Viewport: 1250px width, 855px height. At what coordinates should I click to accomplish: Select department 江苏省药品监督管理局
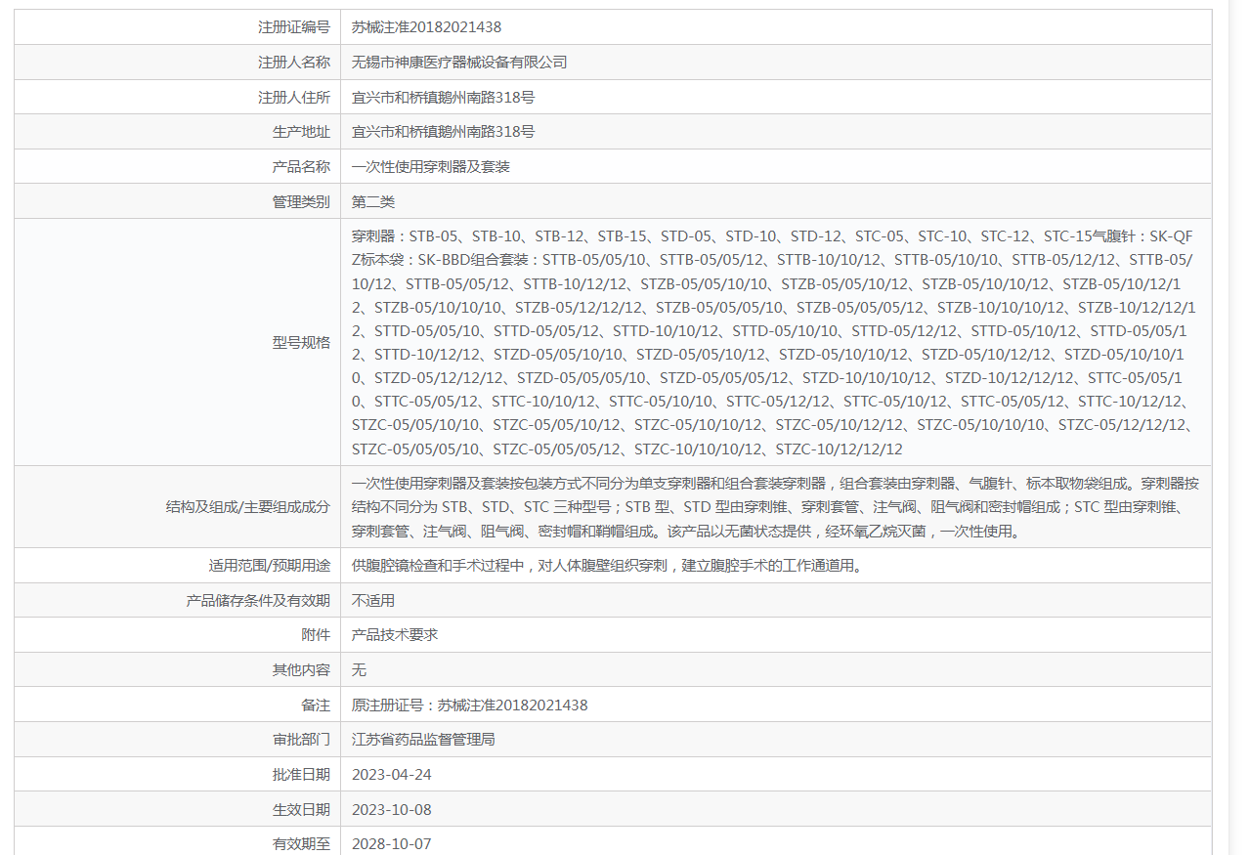pos(423,739)
